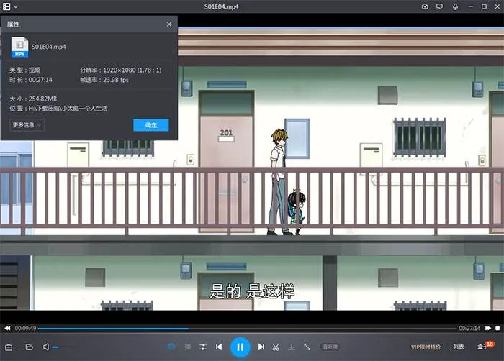The width and height of the screenshot is (504, 361).
Task: Open the 盒子 box with badge
Action: pos(485,346)
